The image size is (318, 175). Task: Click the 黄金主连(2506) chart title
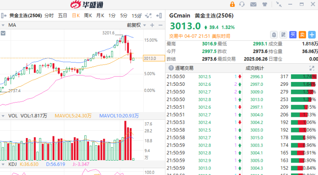[x=25, y=16]
